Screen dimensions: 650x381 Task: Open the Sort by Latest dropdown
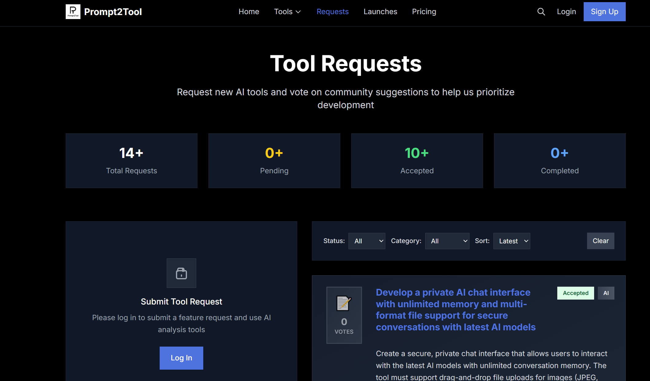tap(512, 241)
